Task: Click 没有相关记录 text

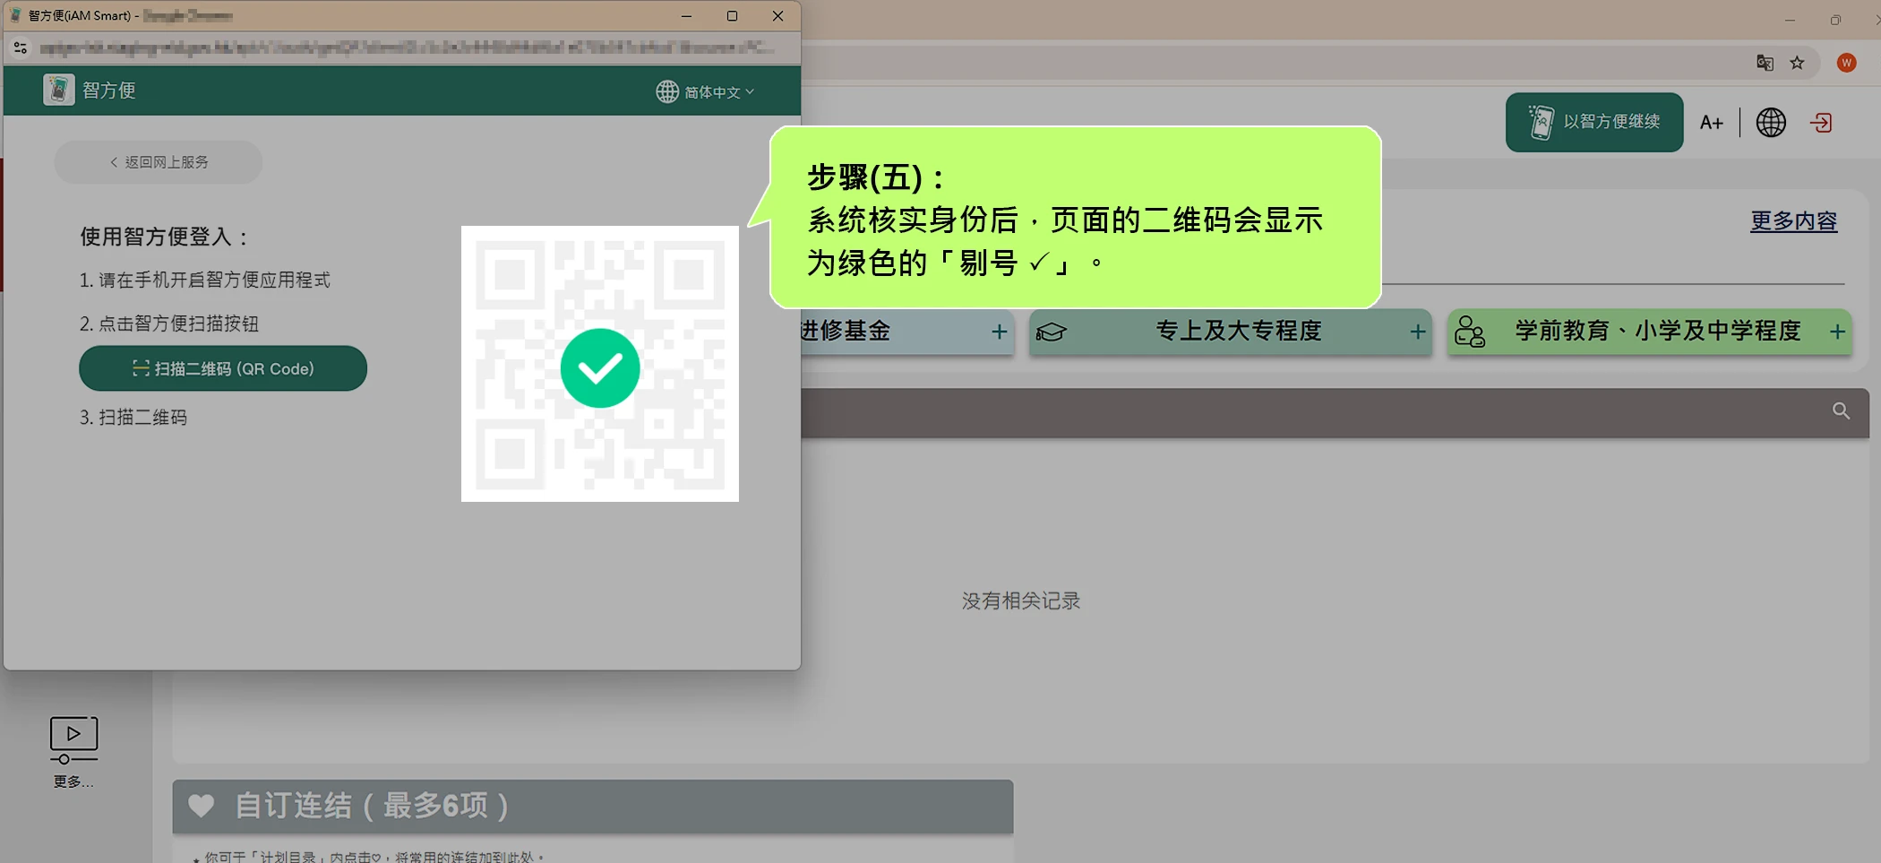Action: [x=1021, y=601]
